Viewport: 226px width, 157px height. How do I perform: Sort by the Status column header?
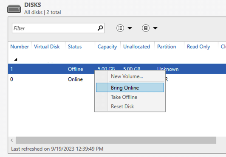pos(75,47)
